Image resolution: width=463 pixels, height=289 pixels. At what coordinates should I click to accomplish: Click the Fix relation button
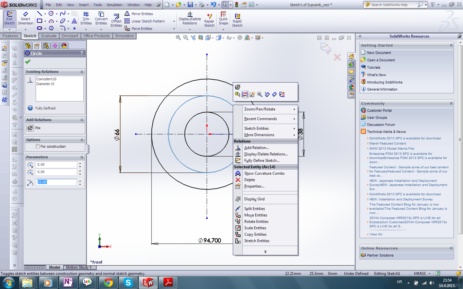[31, 128]
